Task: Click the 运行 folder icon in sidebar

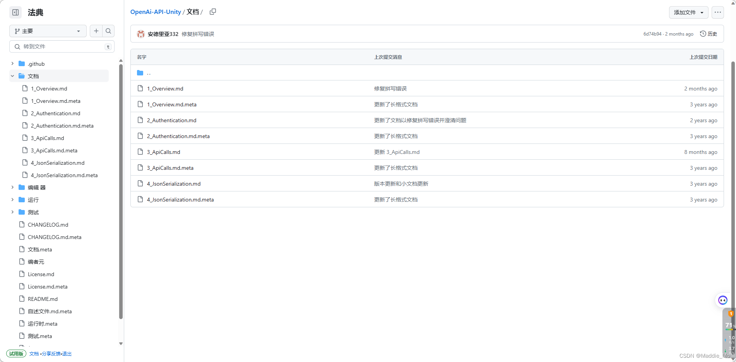Action: point(22,200)
